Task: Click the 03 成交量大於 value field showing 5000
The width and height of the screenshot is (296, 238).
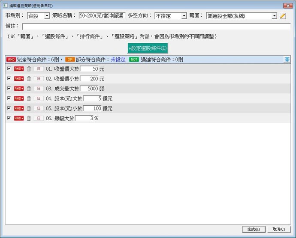Action: click(89, 89)
